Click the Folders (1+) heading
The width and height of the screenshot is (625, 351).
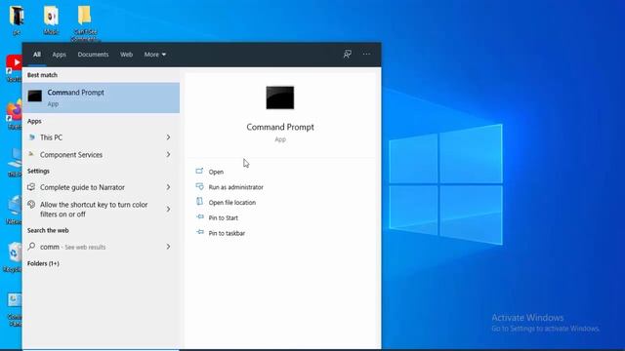(x=43, y=263)
